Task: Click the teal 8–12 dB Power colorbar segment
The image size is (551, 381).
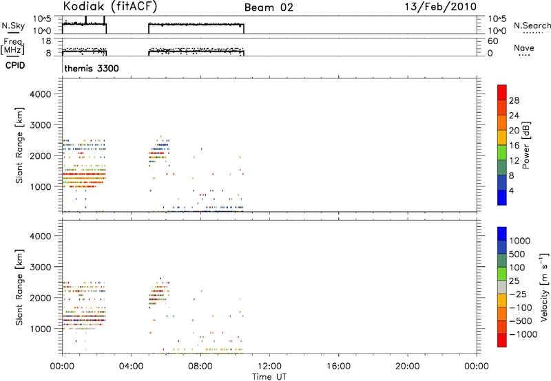Action: 502,167
